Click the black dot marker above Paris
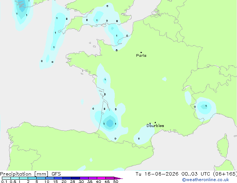The height and width of the screenshot is (183, 237). [x=141, y=52]
